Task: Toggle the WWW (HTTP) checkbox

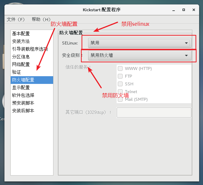Action: [120, 68]
